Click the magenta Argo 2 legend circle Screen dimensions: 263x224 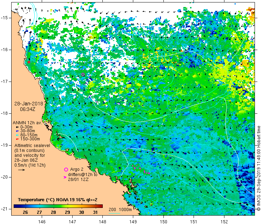[66, 170]
